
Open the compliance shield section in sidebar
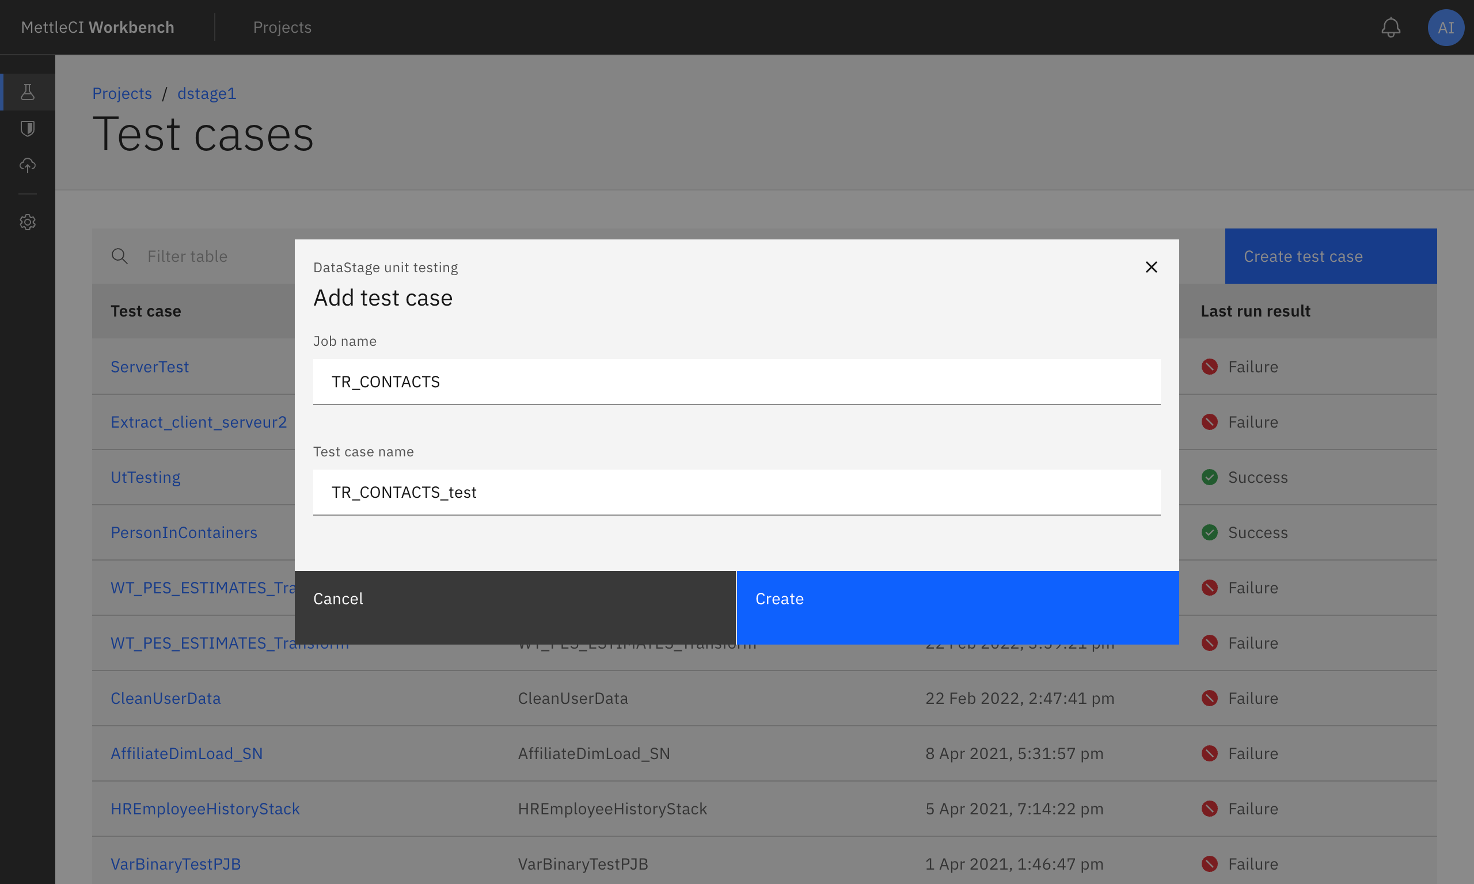pos(28,128)
